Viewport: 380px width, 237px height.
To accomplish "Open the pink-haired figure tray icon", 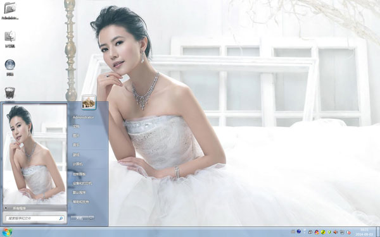I will 317,232.
